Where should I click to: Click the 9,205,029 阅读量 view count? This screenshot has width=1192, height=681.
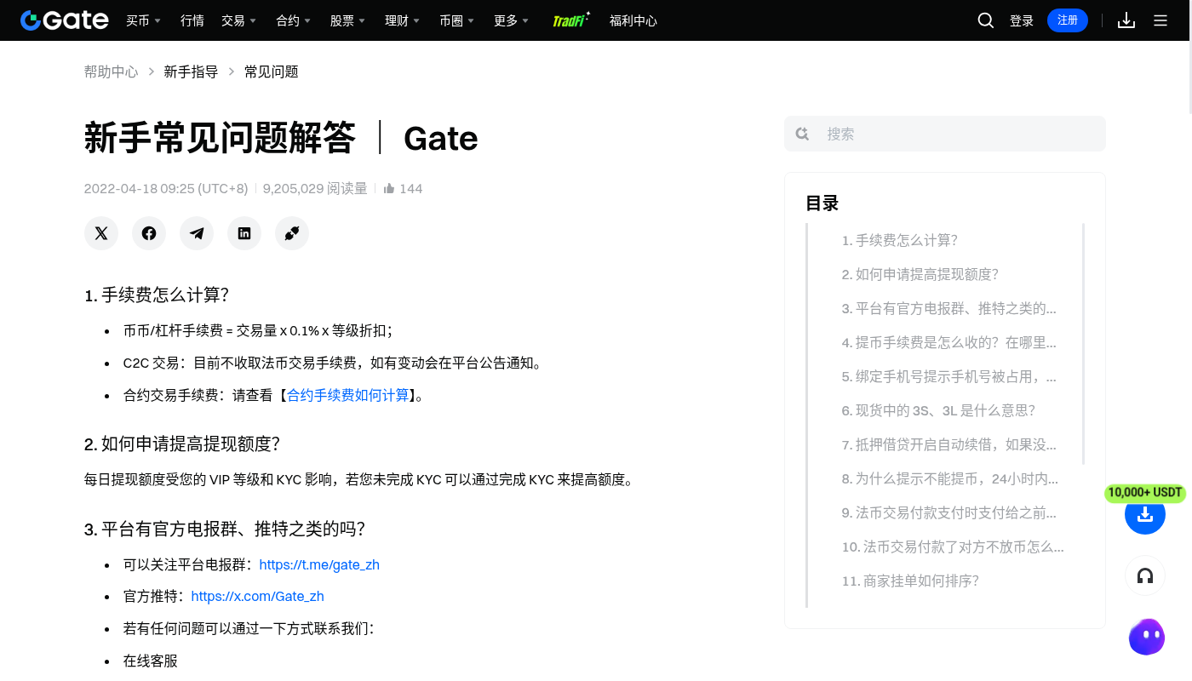[315, 188]
